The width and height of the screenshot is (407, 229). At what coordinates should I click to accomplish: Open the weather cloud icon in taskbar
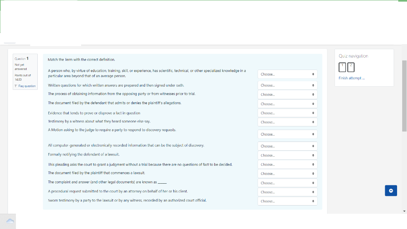10,221
